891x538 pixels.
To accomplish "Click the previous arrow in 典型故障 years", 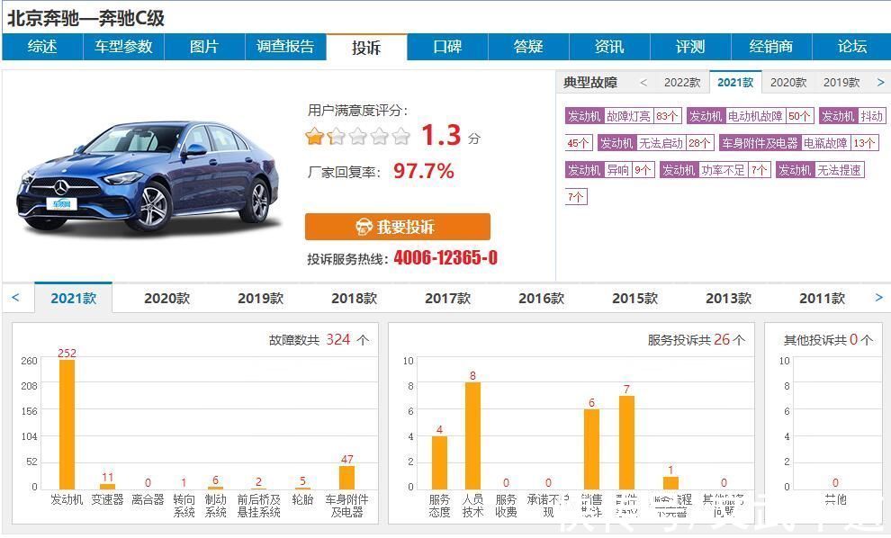I will coord(643,83).
